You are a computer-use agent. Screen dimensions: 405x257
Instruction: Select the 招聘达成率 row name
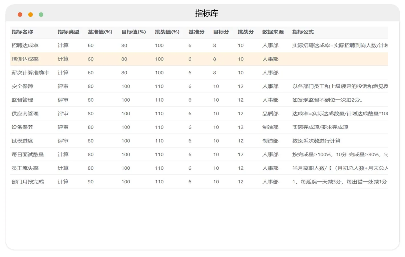point(25,45)
